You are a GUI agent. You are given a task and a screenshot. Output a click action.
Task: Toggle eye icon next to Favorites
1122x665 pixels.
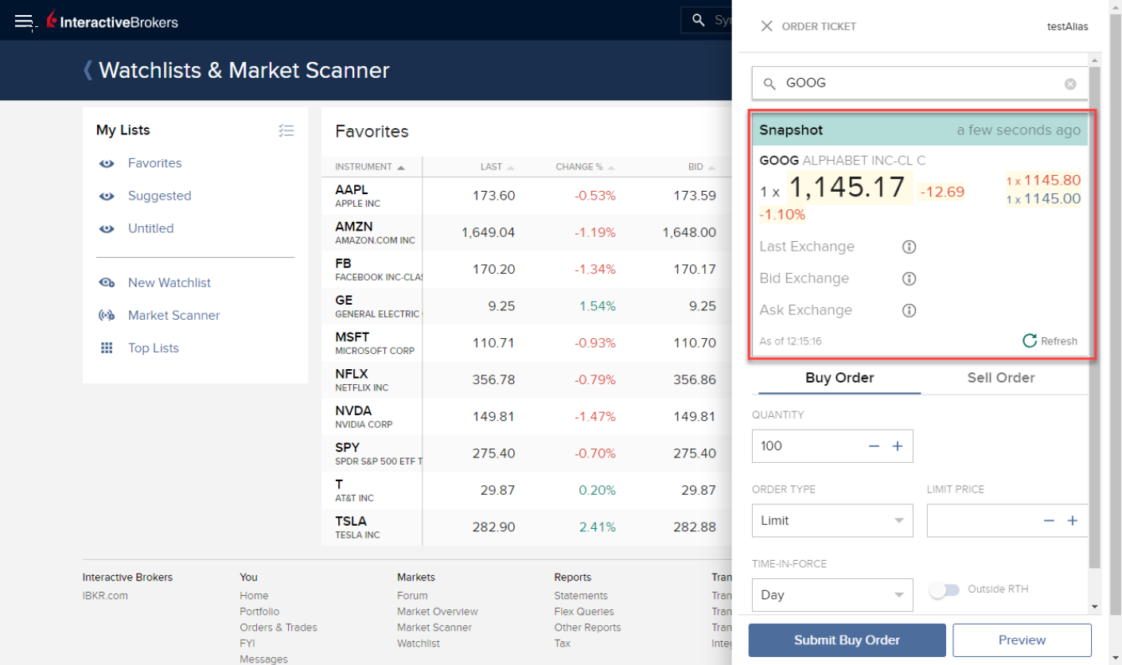tap(107, 163)
